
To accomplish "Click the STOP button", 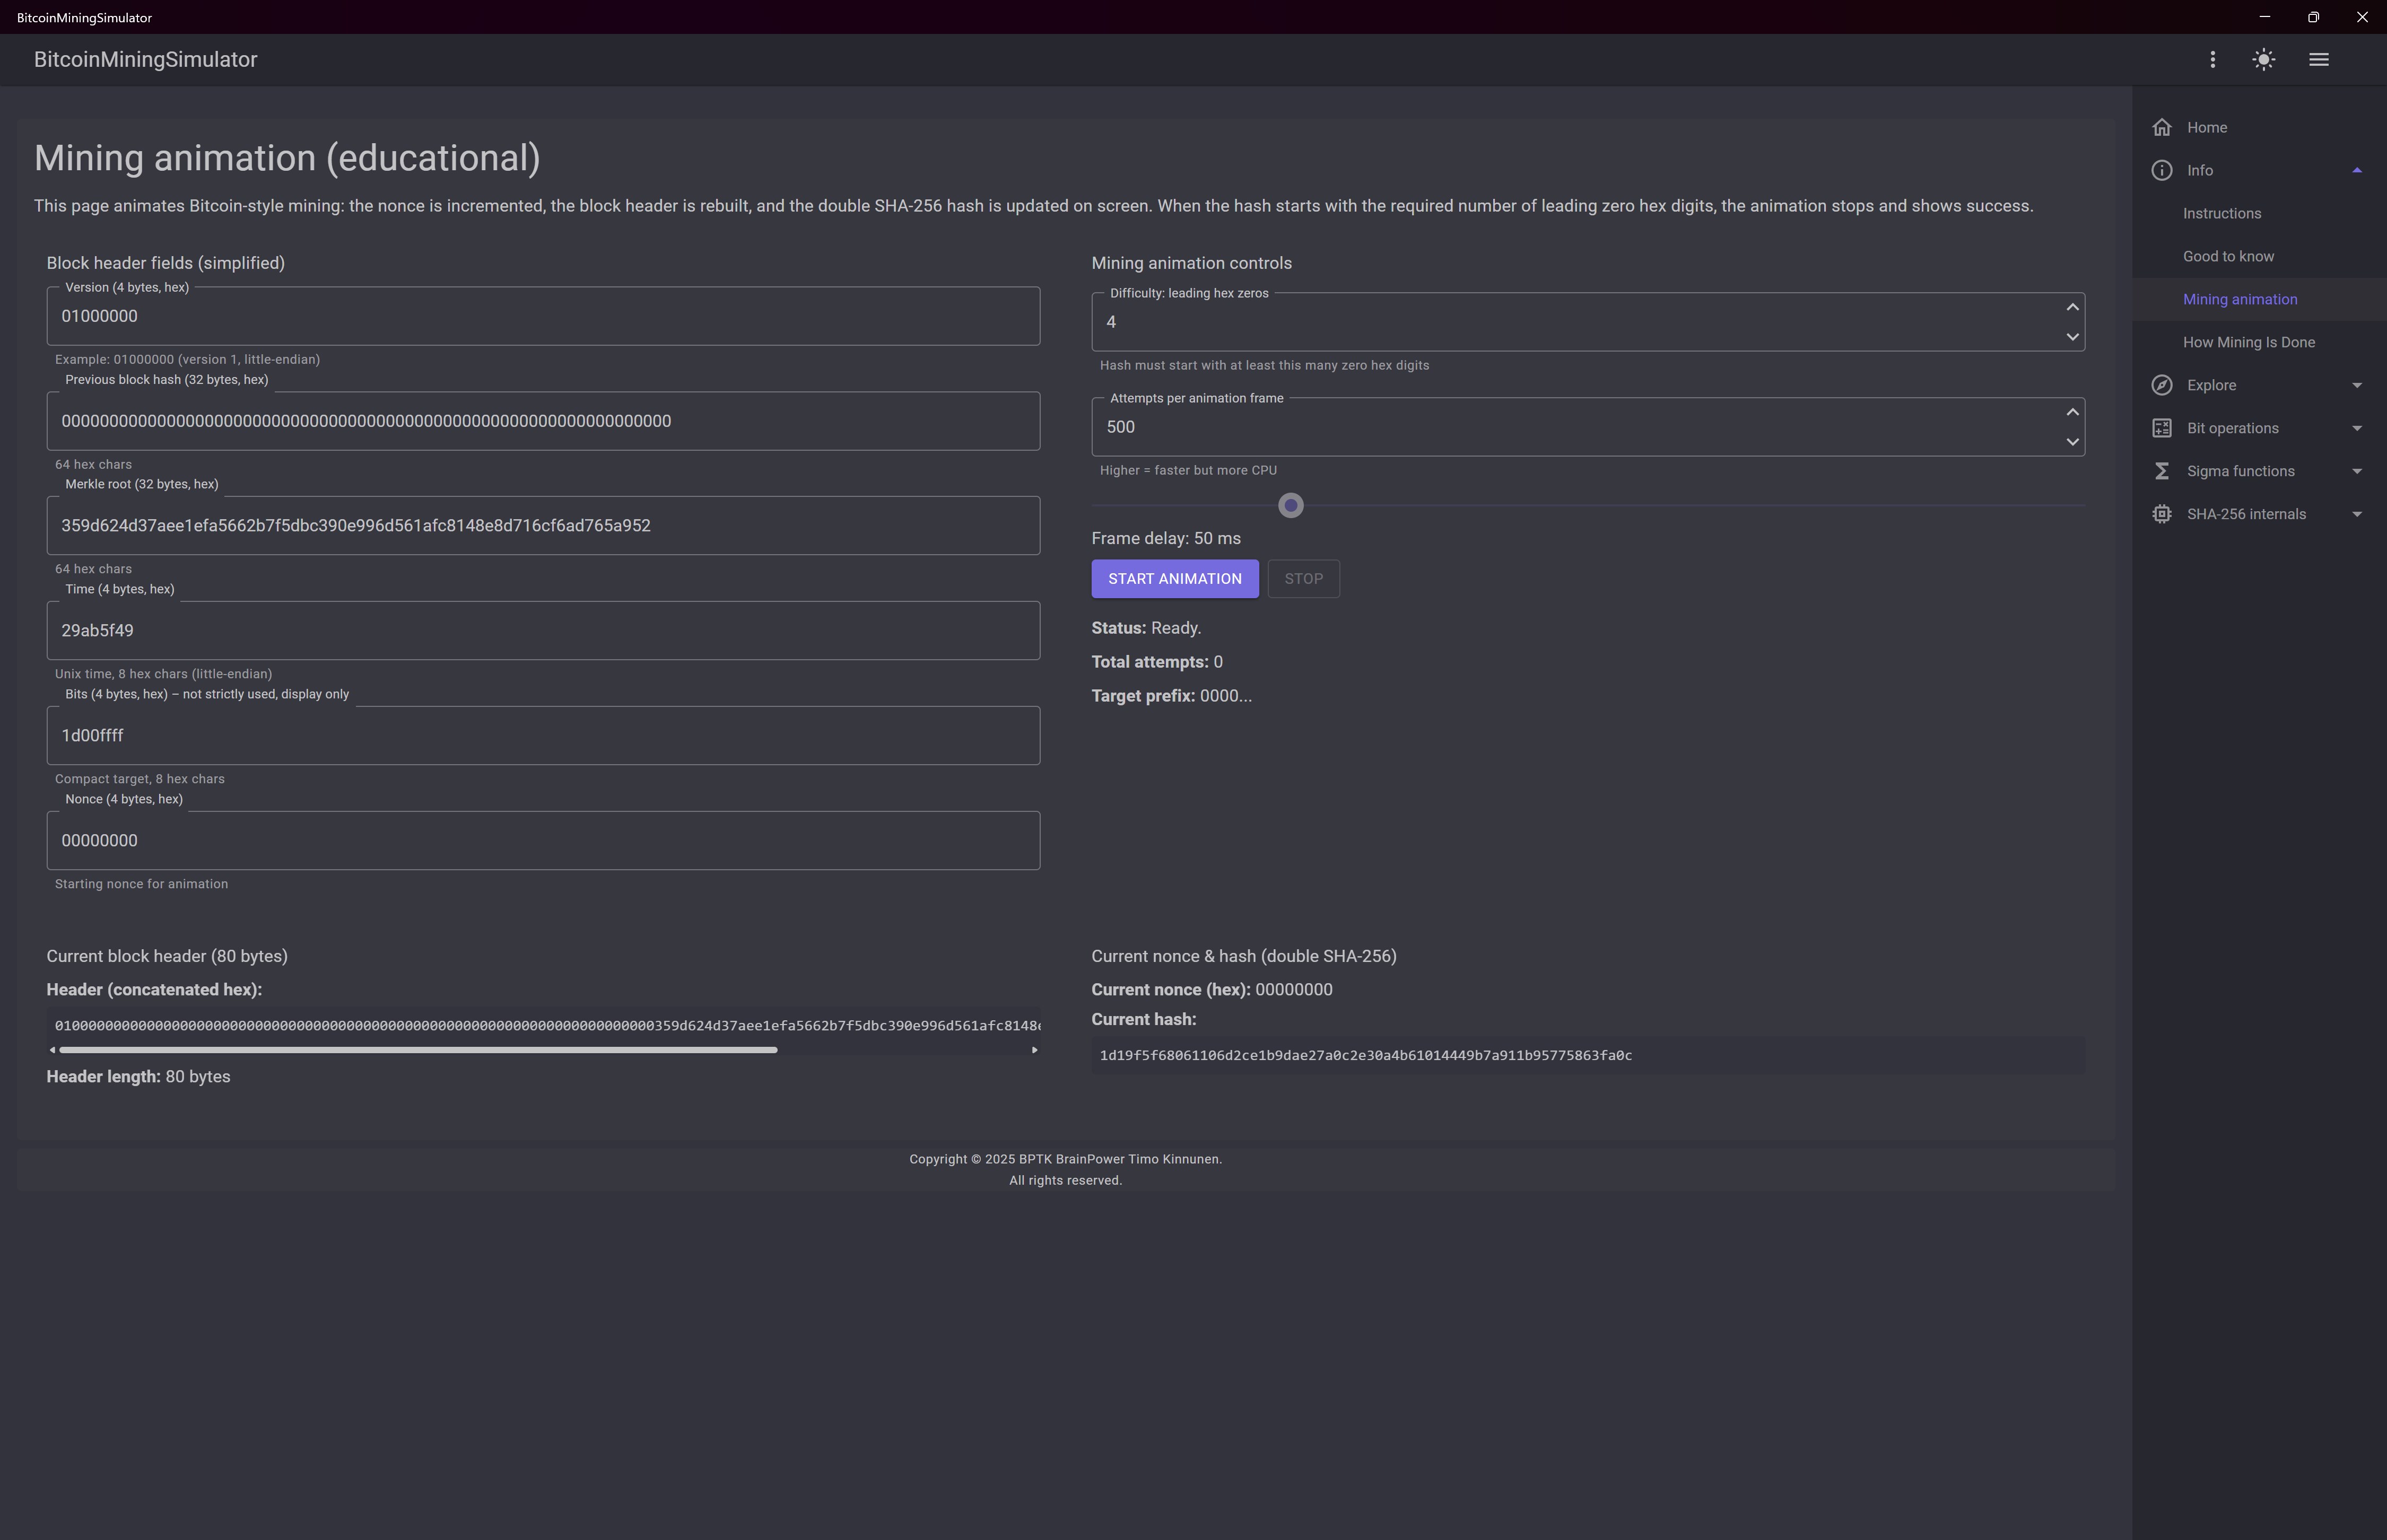I will pyautogui.click(x=1304, y=578).
